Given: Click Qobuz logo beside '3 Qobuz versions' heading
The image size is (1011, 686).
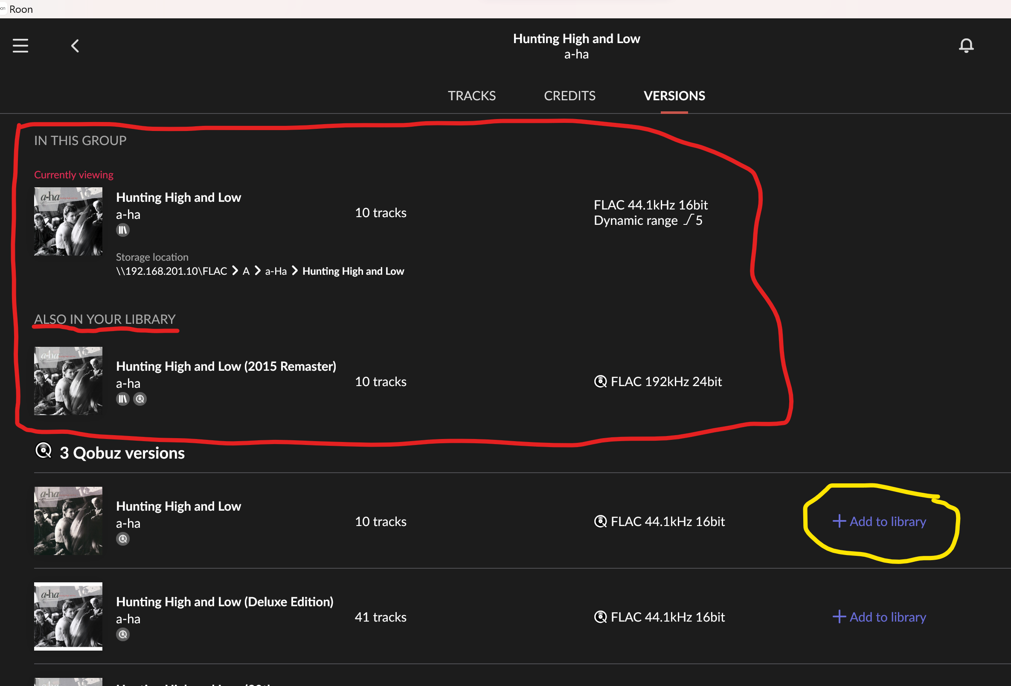Looking at the screenshot, I should pos(44,451).
